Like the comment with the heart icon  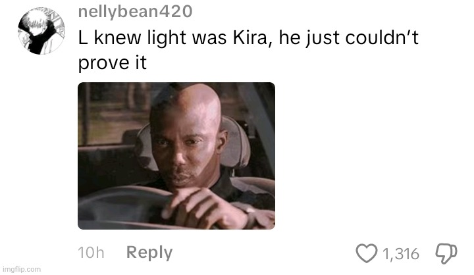click(x=367, y=253)
